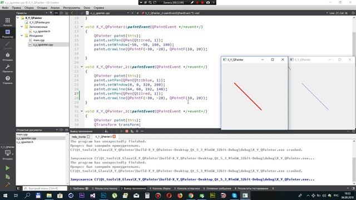This screenshot has height=200, width=356.
Task: Click the camera snapshot icon in recording toolbar
Action: tap(207, 2)
